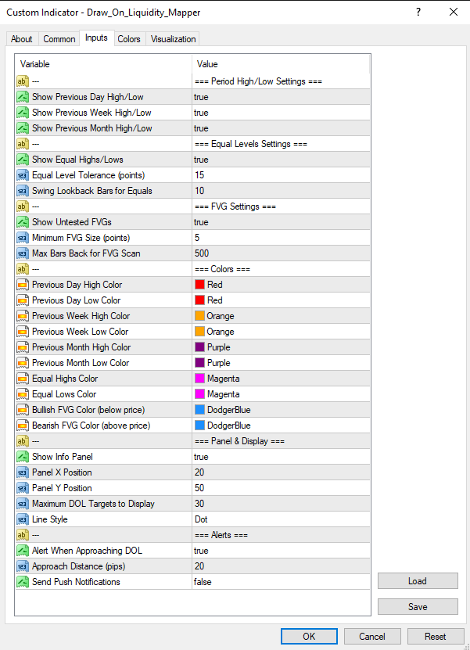Confirm settings with OK button
The width and height of the screenshot is (470, 650).
click(309, 637)
